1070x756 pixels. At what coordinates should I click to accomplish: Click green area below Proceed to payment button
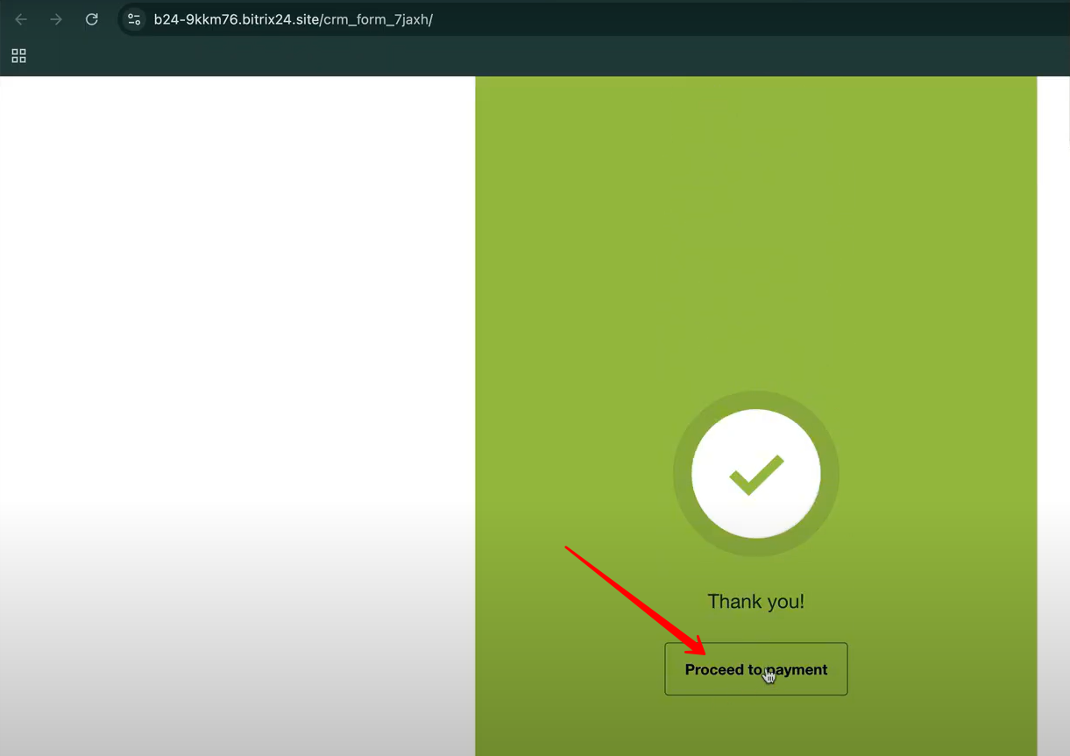(755, 727)
